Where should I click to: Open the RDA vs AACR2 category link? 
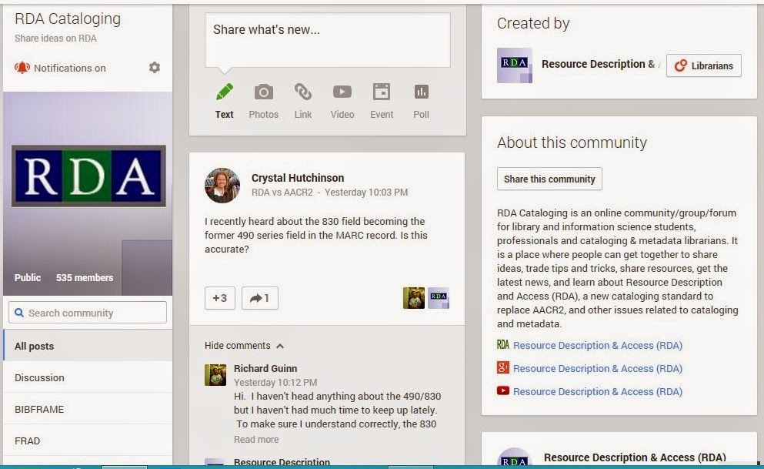click(282, 192)
